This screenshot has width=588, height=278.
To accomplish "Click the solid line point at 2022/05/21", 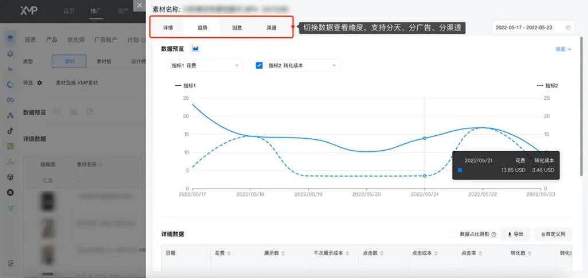I will point(425,138).
